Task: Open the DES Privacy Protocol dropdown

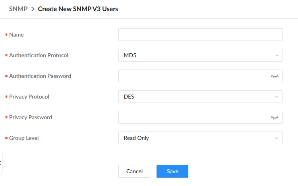Action: pyautogui.click(x=200, y=97)
